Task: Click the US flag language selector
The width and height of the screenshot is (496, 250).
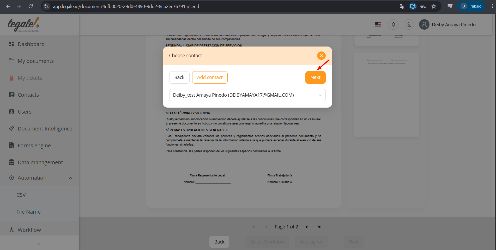Action: [378, 24]
